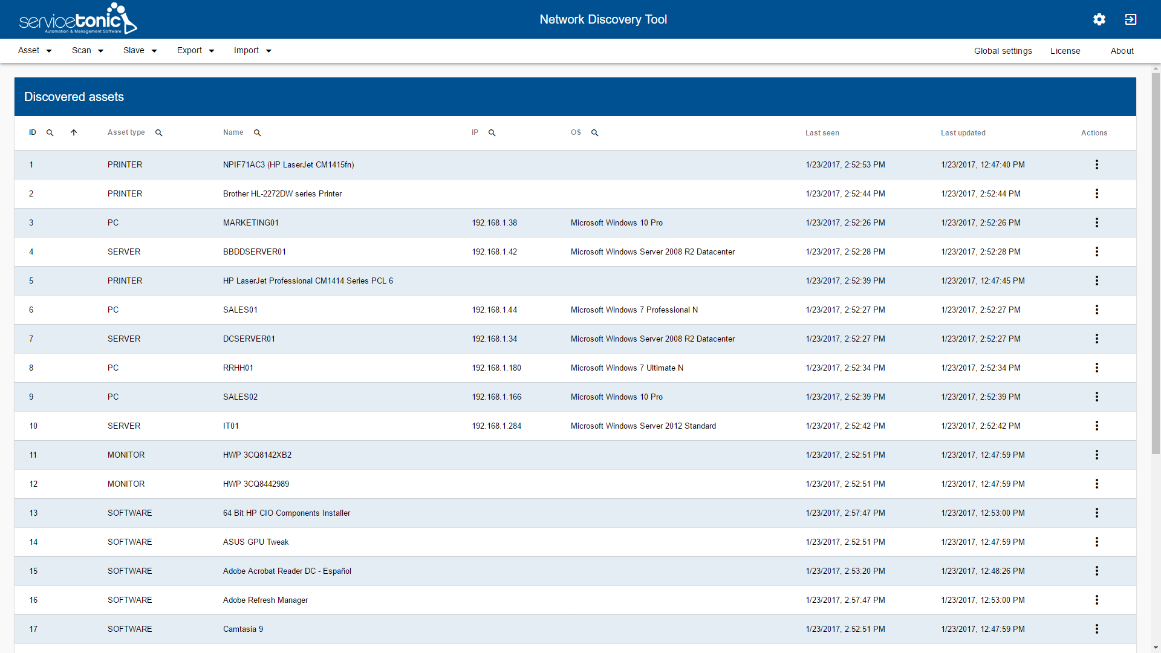This screenshot has height=653, width=1161.
Task: Open actions menu for BBDDSERVER01
Action: point(1097,252)
